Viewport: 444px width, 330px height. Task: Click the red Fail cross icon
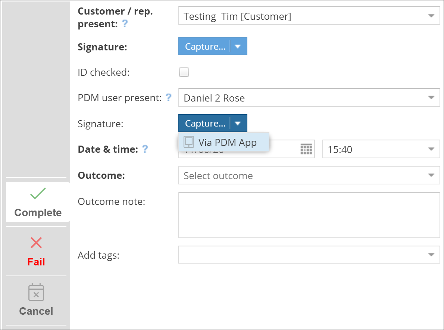click(36, 243)
